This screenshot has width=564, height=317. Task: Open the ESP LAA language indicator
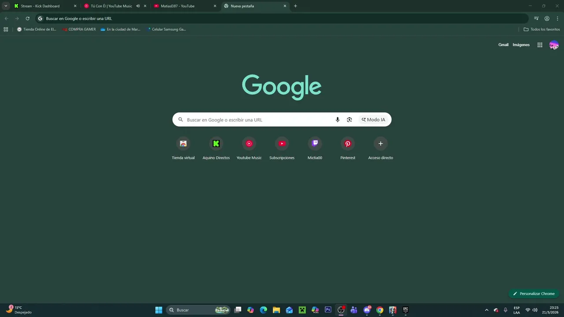point(516,310)
